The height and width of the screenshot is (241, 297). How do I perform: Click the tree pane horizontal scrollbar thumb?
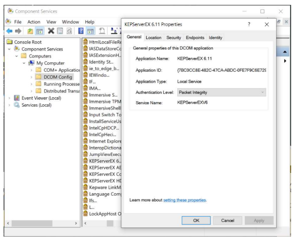tap(32, 223)
